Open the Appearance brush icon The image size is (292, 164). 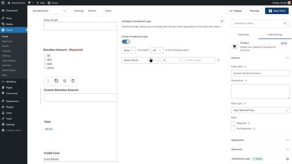pyautogui.click(x=3, y=101)
